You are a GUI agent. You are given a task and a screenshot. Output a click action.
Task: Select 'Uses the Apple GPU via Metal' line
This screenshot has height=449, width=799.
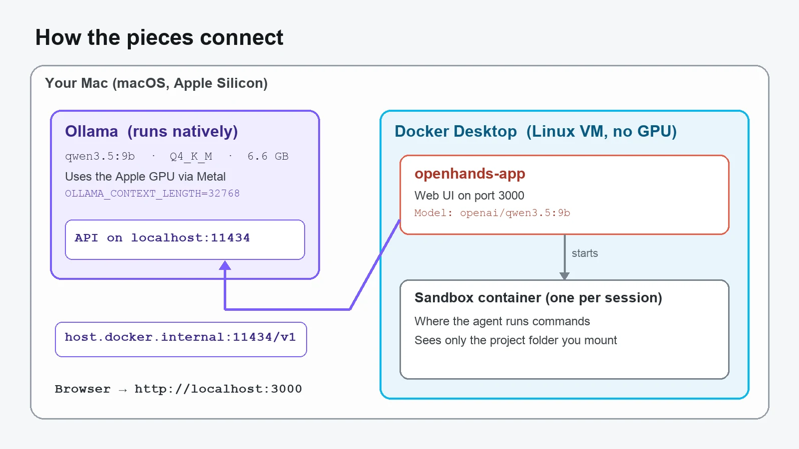pyautogui.click(x=145, y=177)
